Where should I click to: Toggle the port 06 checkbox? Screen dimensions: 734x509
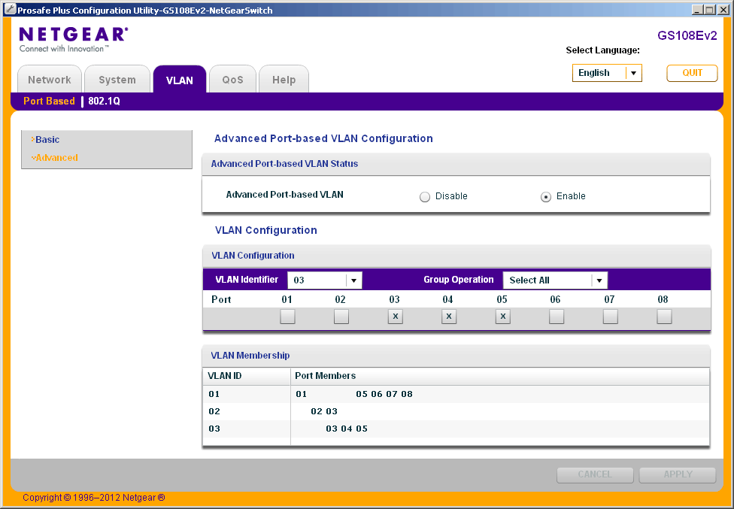click(x=557, y=317)
